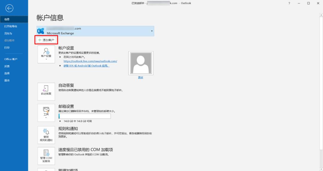The image size is (323, 171).
Task: Click the 速度慢且已禁用的 COM 加载项 heading
Action: [86, 149]
